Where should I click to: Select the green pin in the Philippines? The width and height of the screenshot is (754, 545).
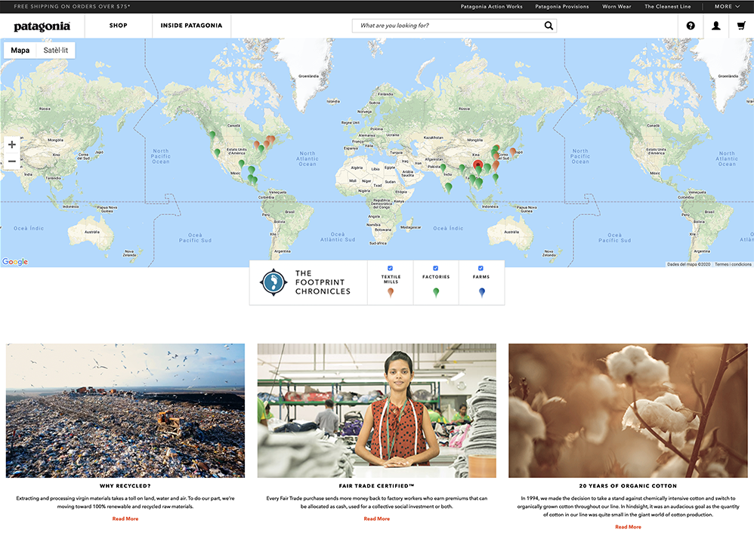[x=496, y=177]
